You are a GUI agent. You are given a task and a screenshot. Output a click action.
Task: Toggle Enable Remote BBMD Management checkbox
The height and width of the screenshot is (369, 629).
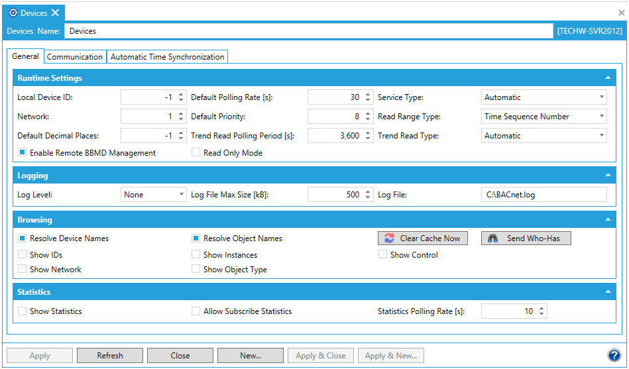tap(22, 153)
